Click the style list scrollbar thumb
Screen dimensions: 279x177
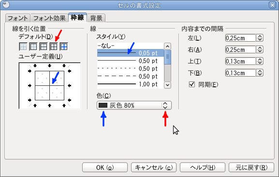coord(167,57)
